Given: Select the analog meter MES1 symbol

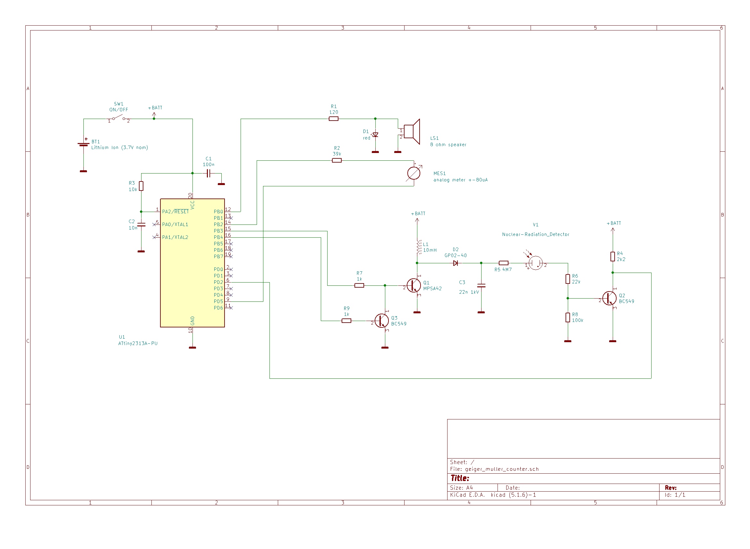Looking at the screenshot, I should 413,173.
